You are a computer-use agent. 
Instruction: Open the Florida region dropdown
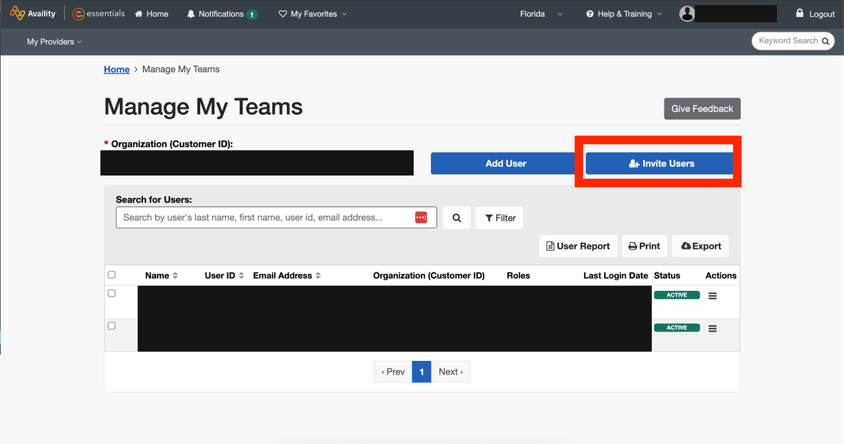click(x=541, y=14)
